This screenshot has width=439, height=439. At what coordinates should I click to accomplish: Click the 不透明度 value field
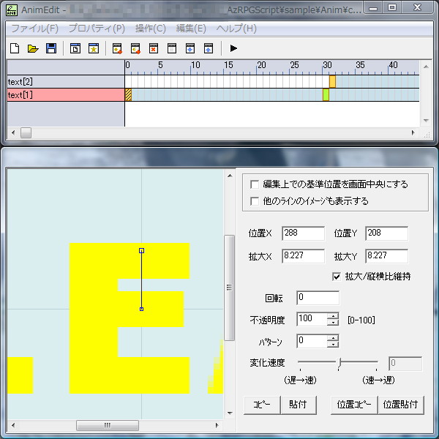312,319
